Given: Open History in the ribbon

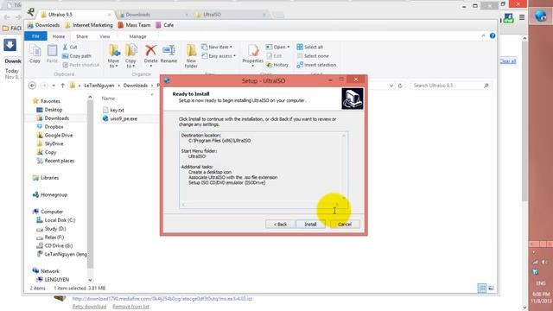Looking at the screenshot, I should [277, 65].
